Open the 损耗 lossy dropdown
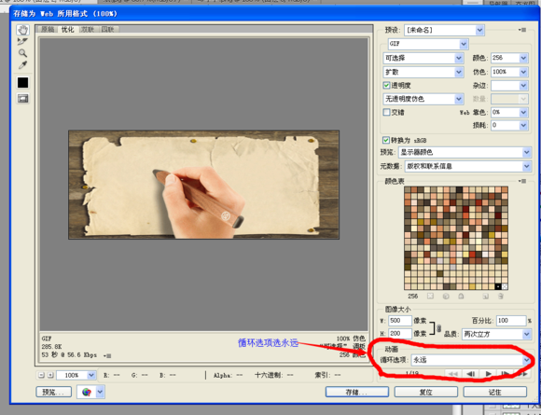541x415 pixels. pos(509,125)
